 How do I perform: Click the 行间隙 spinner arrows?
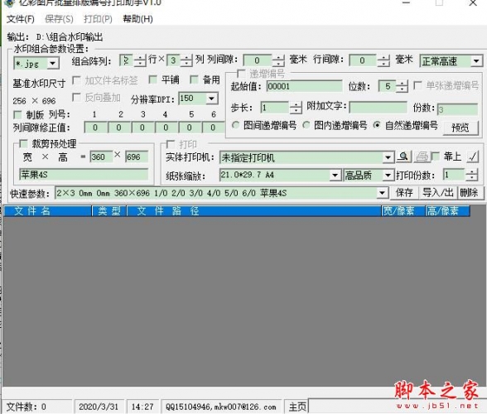click(x=384, y=60)
